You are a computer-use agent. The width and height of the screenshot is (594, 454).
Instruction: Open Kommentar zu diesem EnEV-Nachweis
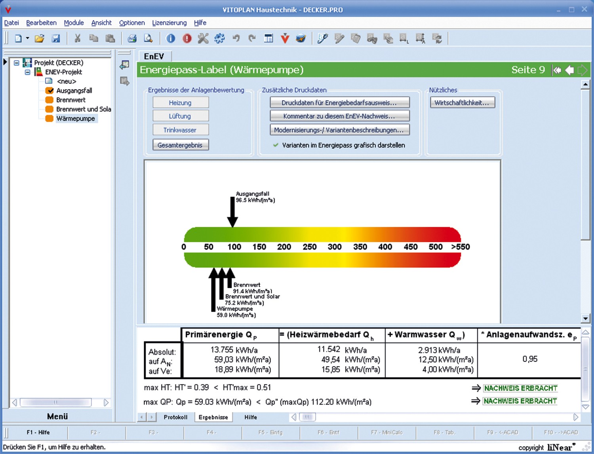(x=340, y=116)
